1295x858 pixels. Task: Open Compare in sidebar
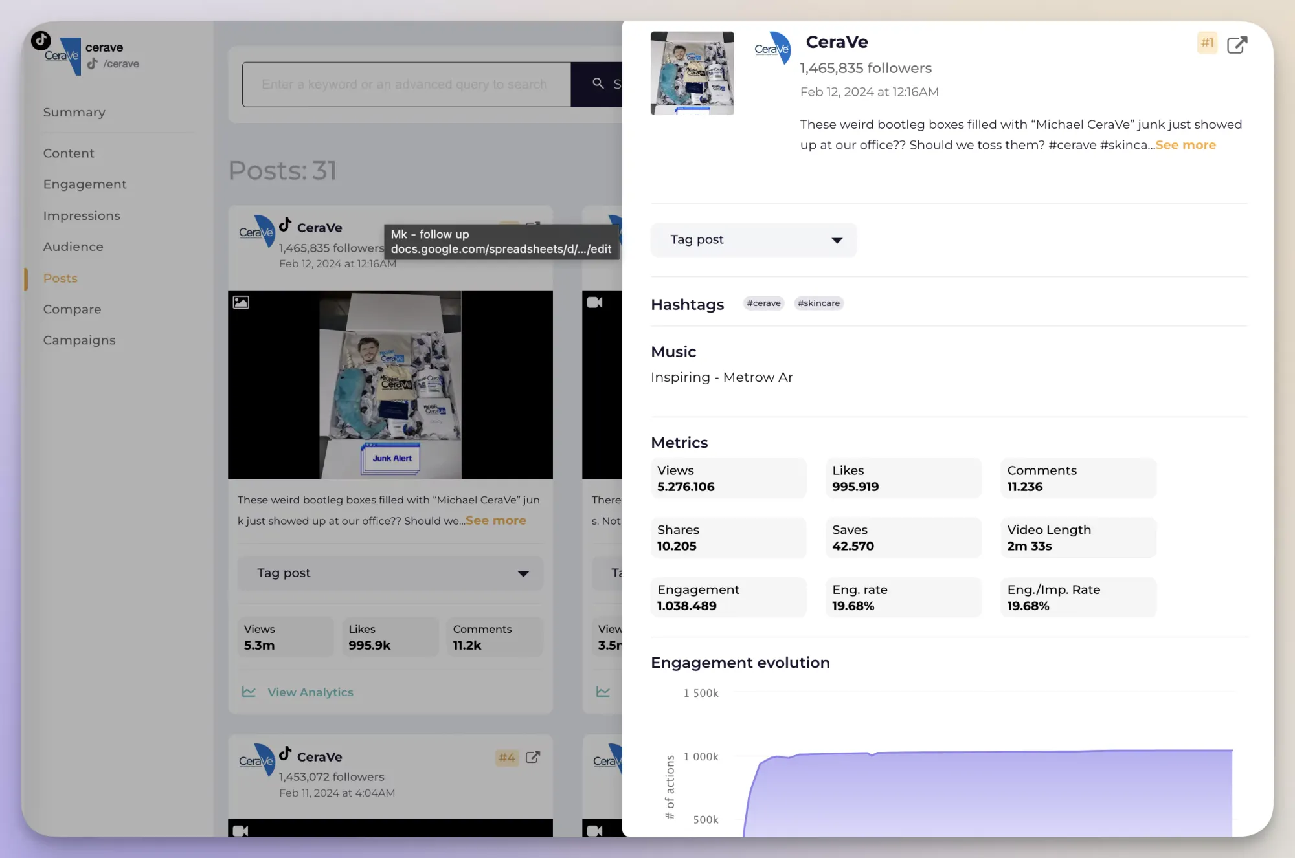(72, 309)
